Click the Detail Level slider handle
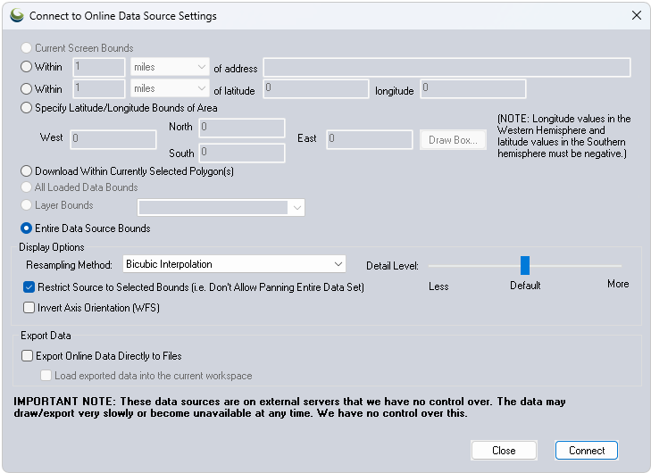This screenshot has height=473, width=651. pyautogui.click(x=525, y=265)
